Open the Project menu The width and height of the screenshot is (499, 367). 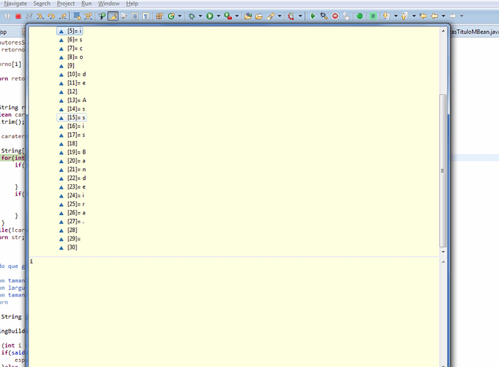[x=66, y=4]
